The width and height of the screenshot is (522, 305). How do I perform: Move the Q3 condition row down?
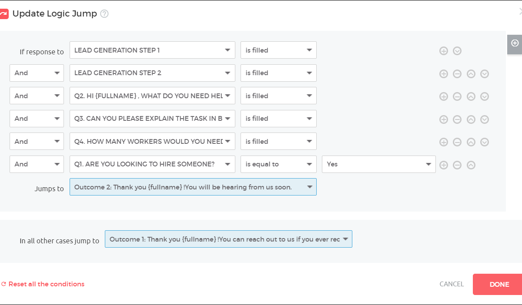click(484, 119)
